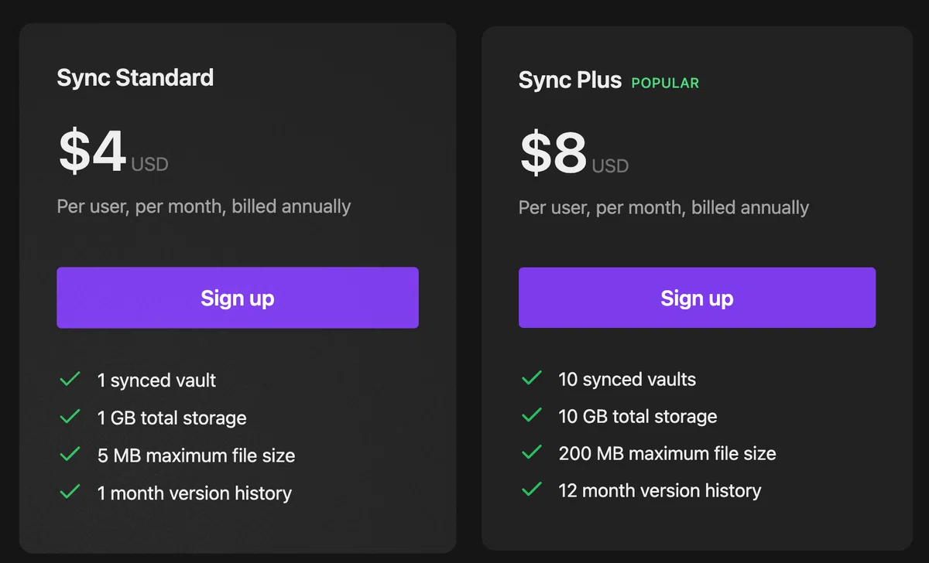Select the Sync Plus plan title
This screenshot has height=563, width=929.
pyautogui.click(x=570, y=80)
